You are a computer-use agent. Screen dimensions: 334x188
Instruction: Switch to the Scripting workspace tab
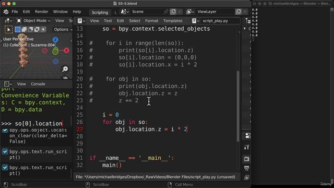[x=100, y=13]
